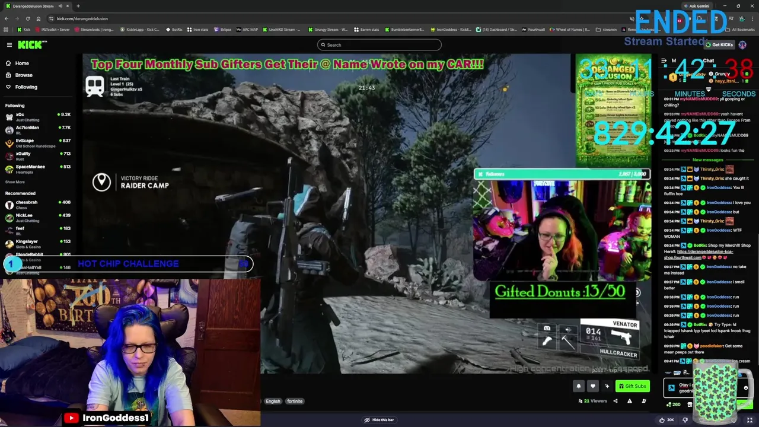The height and width of the screenshot is (427, 759).
Task: Click the English tag
Action: pos(273,401)
